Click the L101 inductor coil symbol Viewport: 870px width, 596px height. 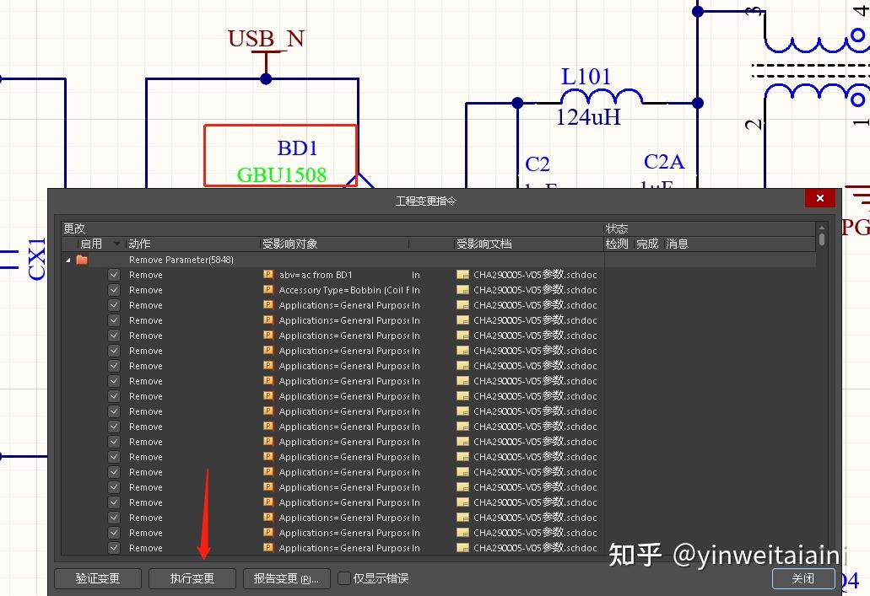tap(602, 96)
